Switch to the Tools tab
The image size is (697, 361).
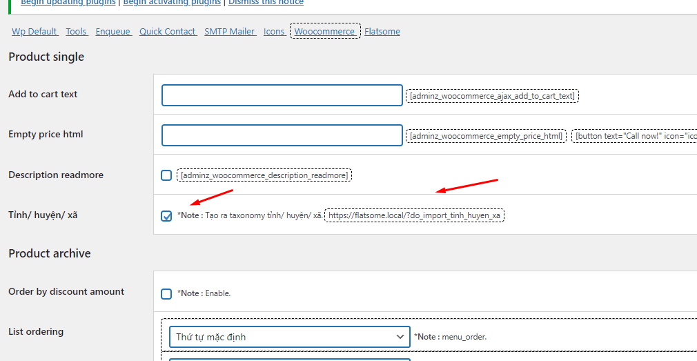click(77, 32)
